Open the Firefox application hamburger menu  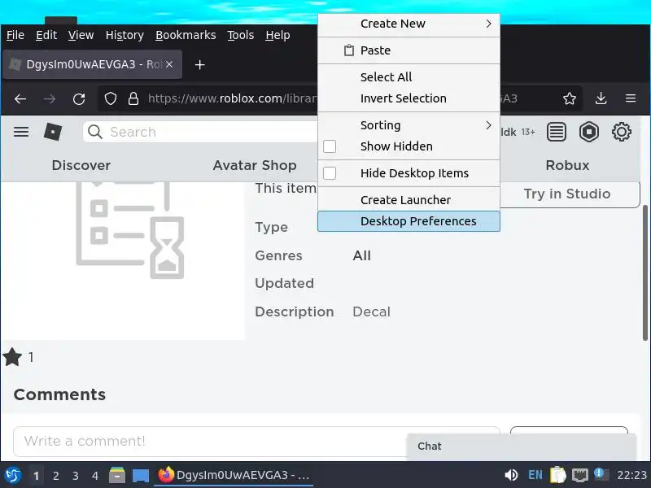pos(631,98)
